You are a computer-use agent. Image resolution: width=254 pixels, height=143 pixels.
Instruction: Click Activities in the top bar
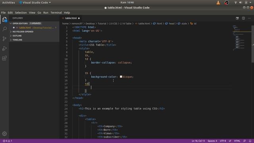tap(8, 3)
